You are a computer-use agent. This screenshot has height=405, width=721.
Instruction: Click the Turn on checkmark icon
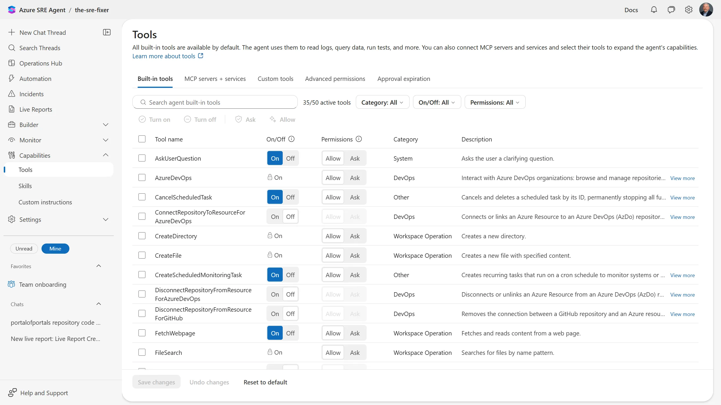point(142,119)
